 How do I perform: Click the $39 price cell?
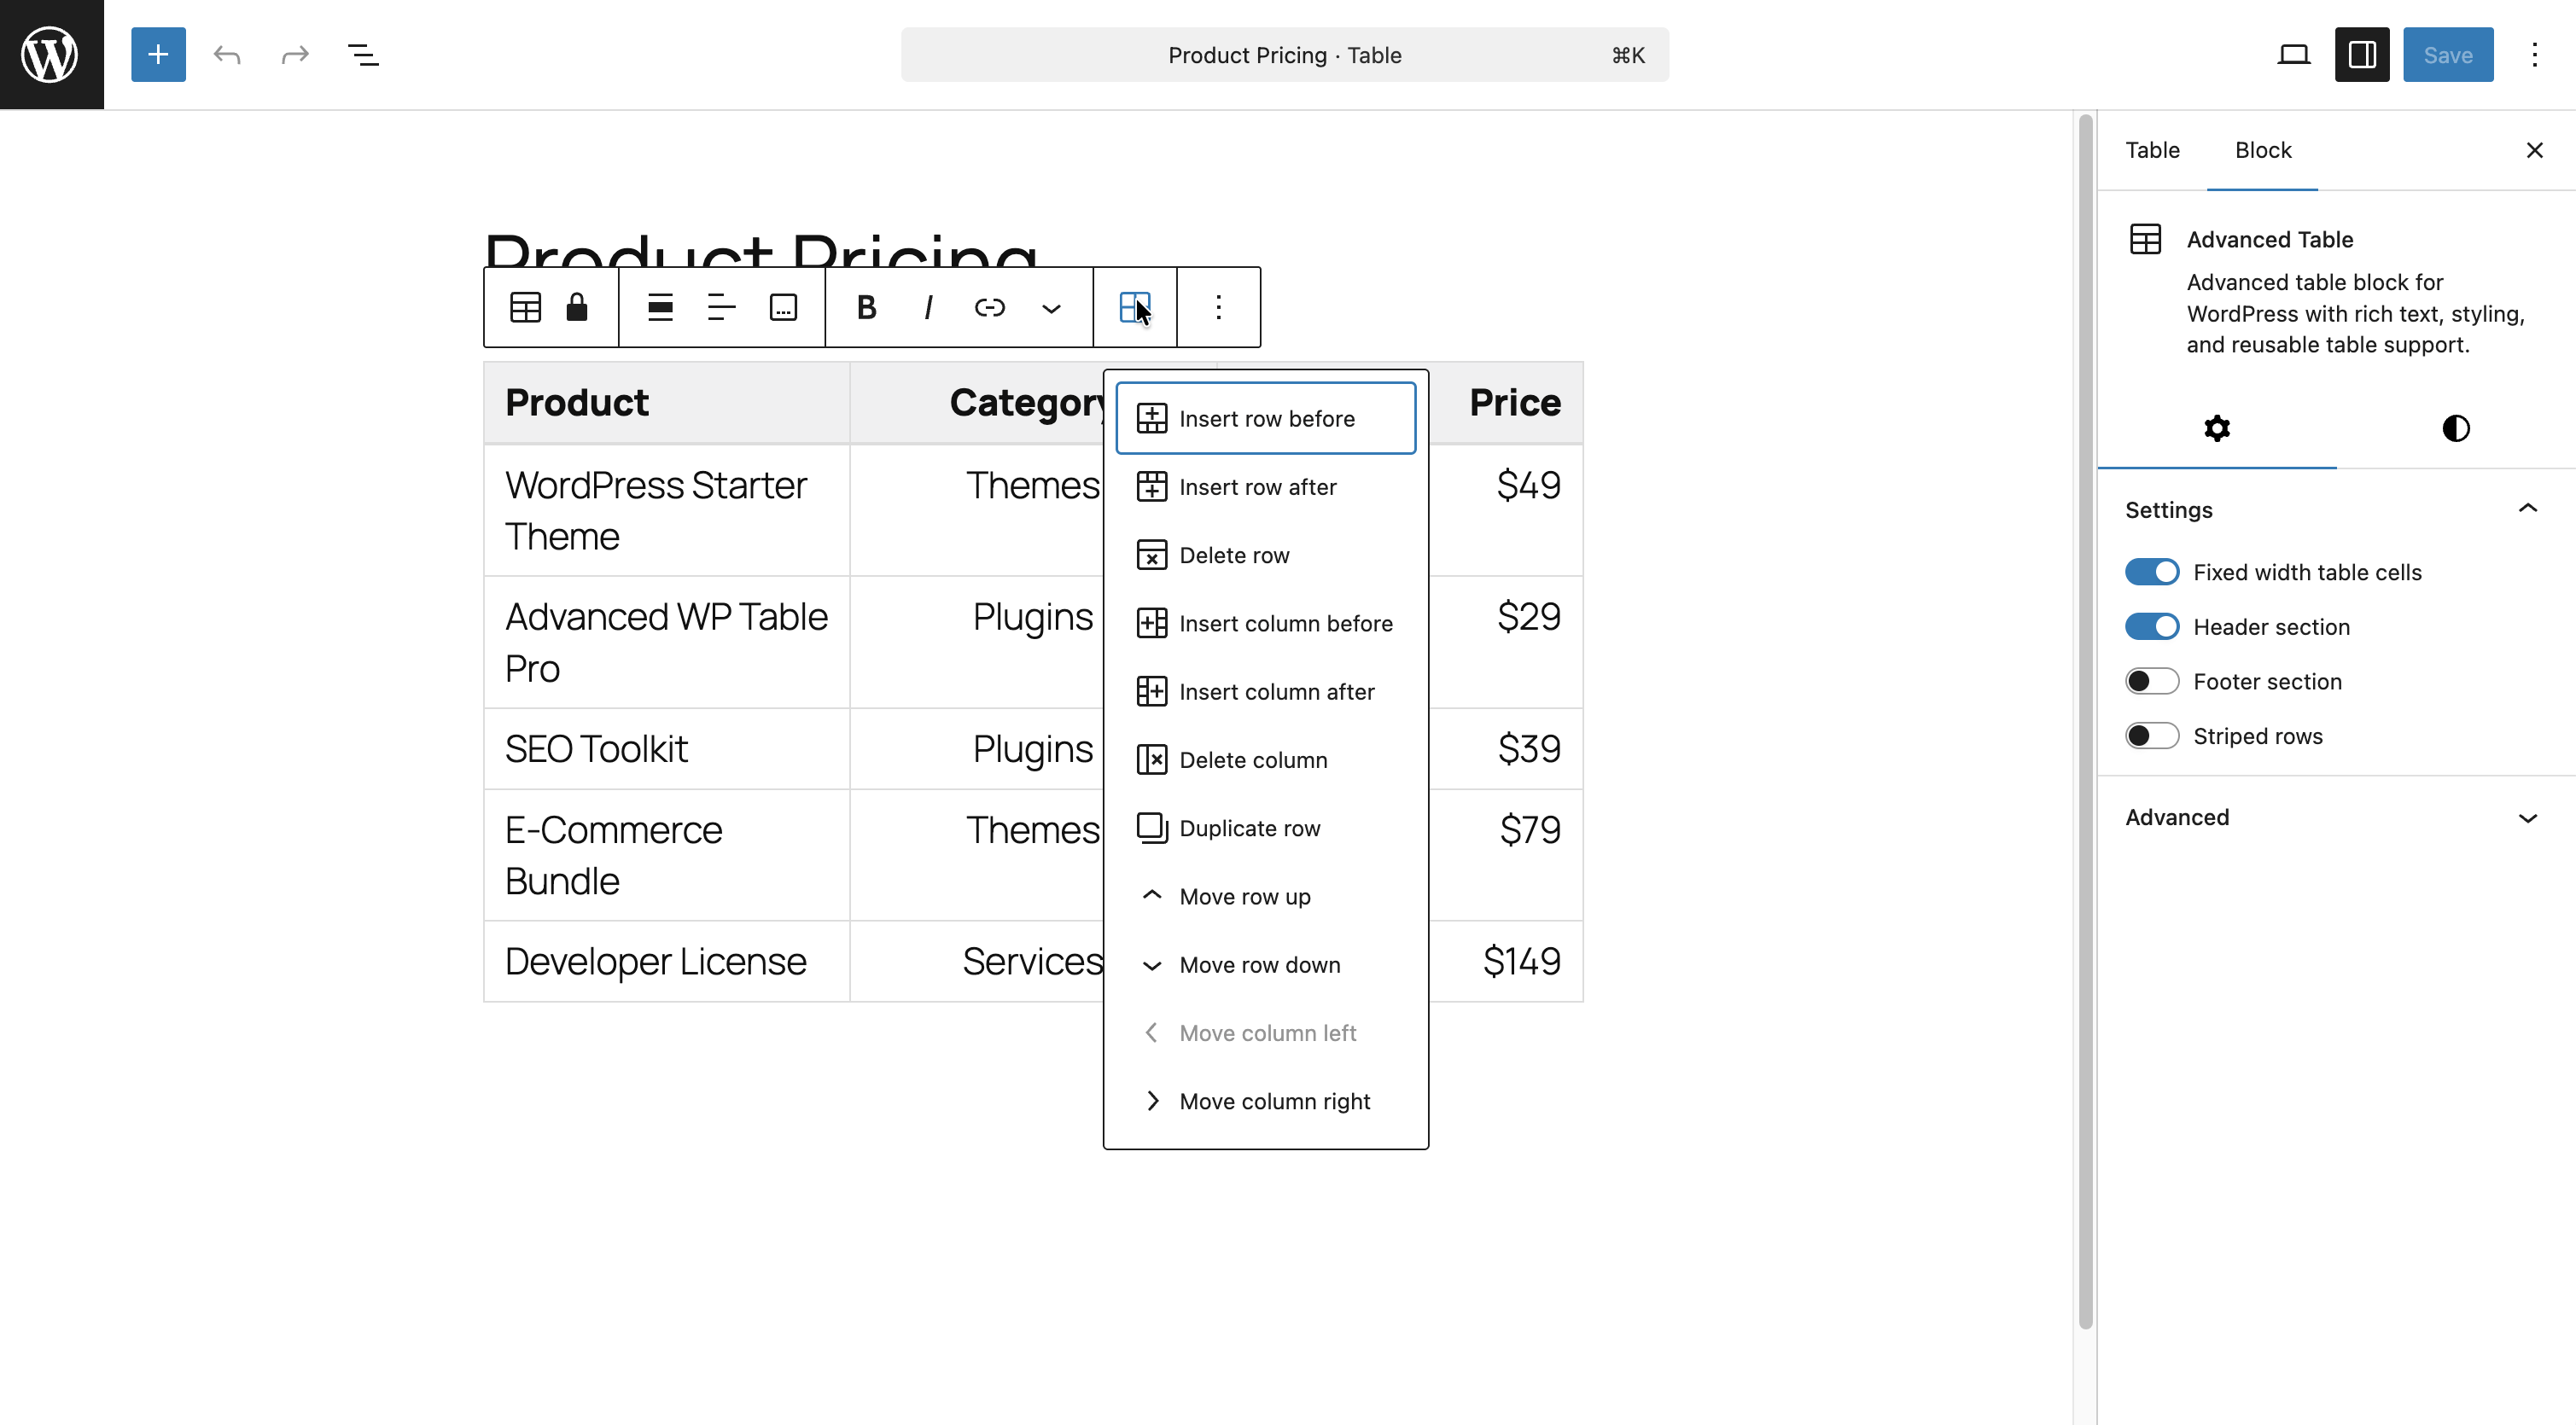click(x=1506, y=748)
